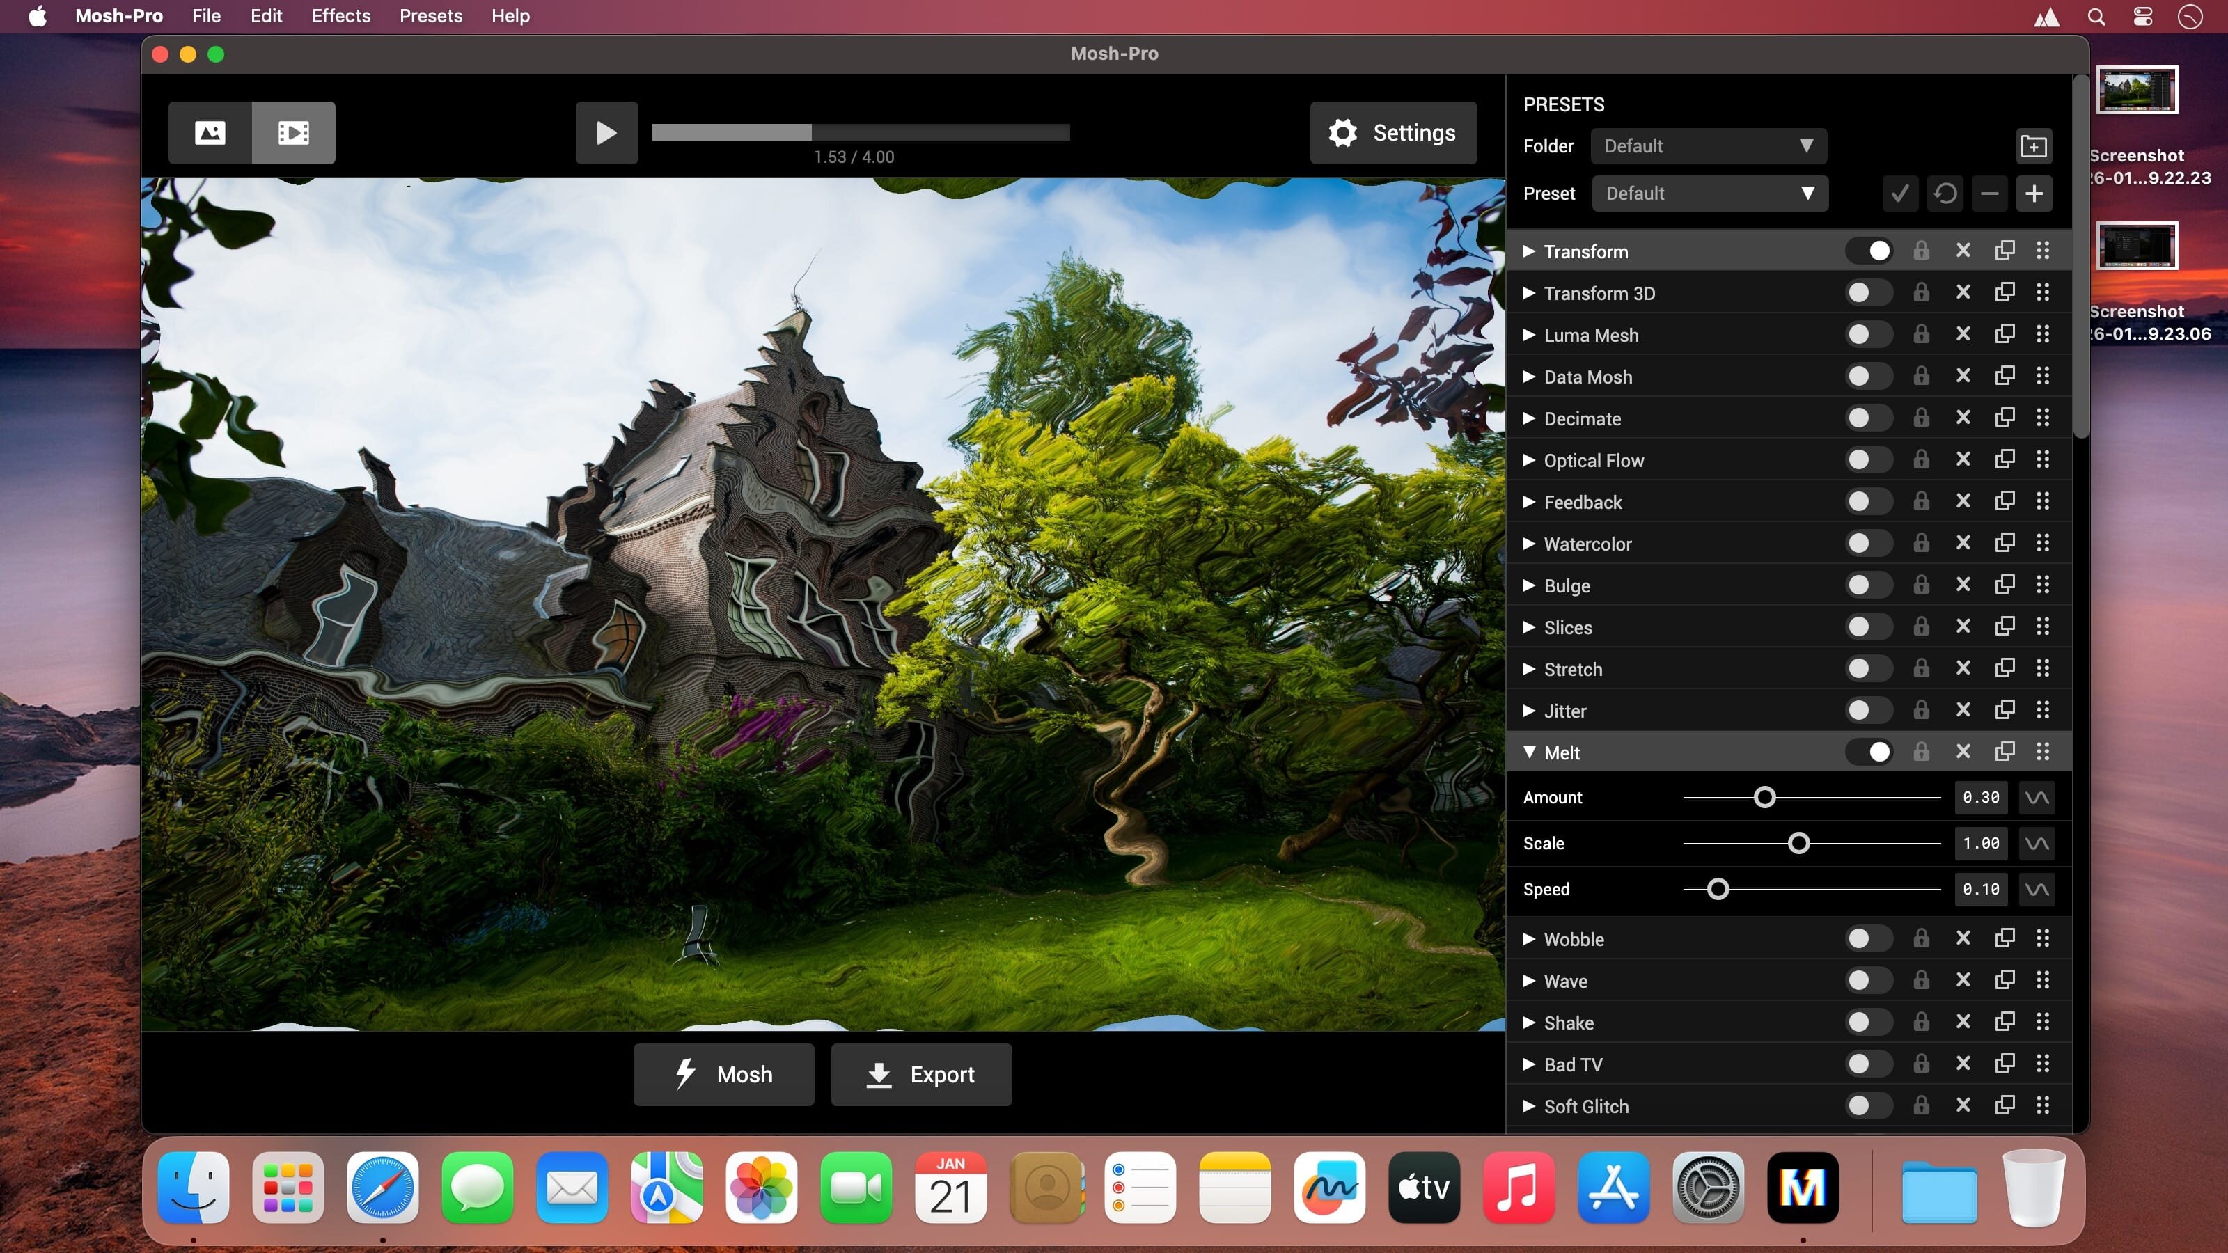Remove the Watercolor effect with X icon
Image resolution: width=2228 pixels, height=1253 pixels.
tap(1963, 543)
